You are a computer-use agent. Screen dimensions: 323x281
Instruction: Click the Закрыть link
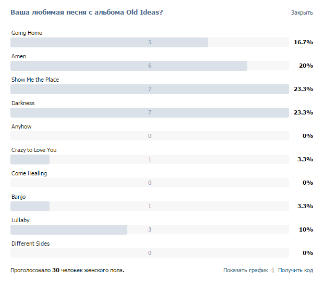tap(302, 12)
